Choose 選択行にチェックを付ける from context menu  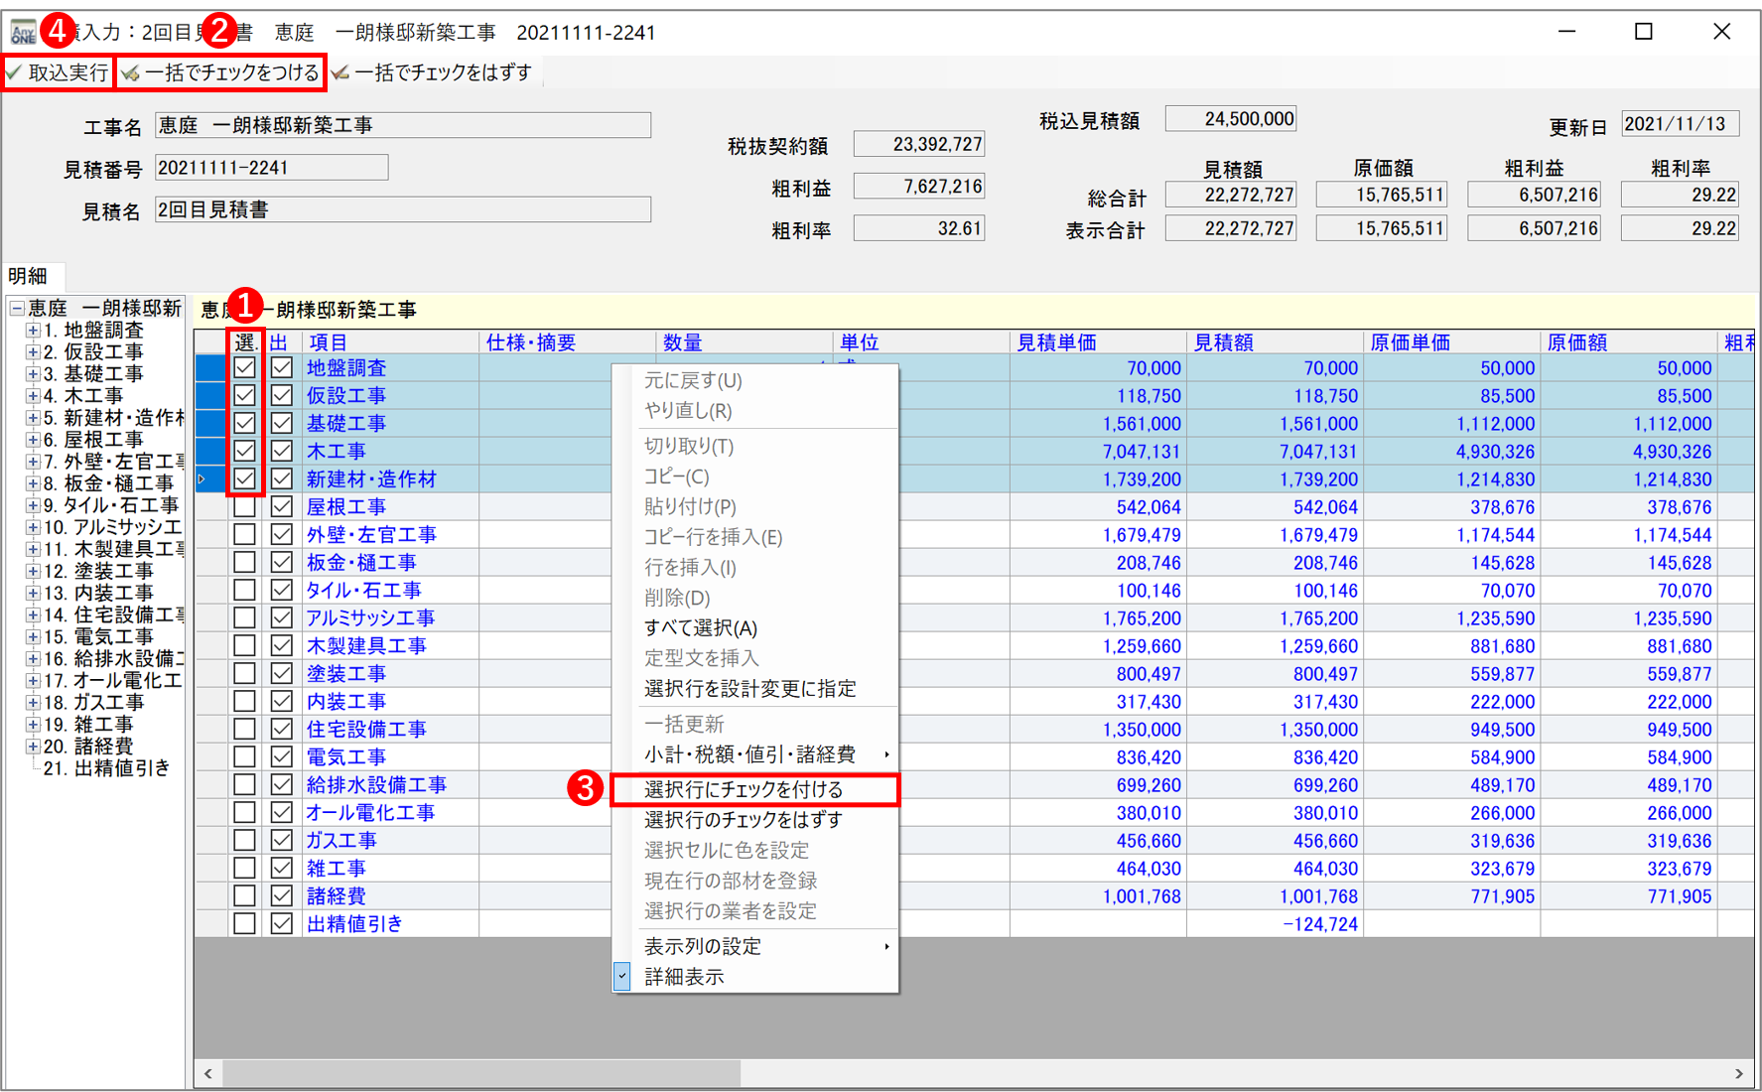click(x=743, y=790)
